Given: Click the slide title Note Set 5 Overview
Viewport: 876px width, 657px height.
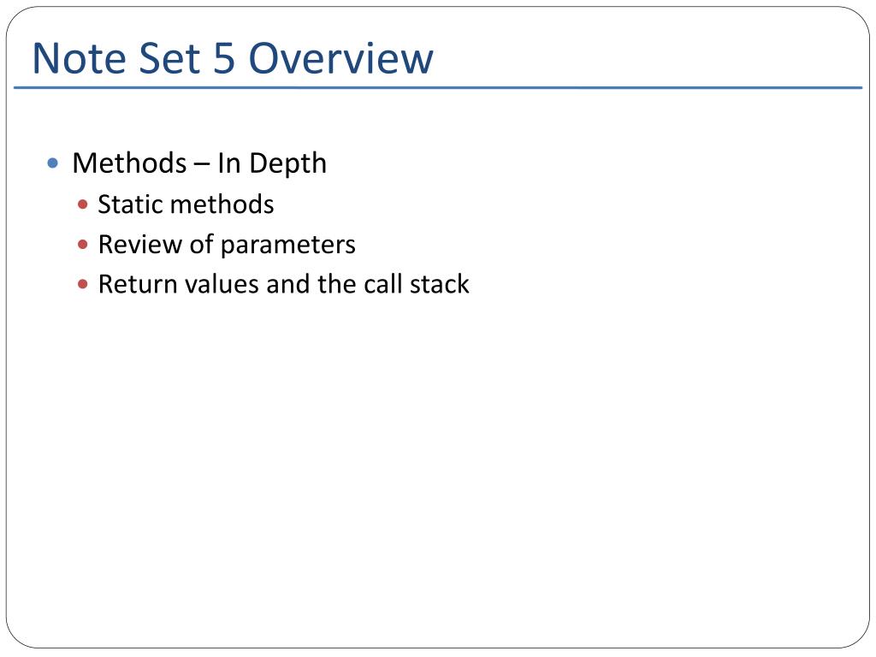Looking at the screenshot, I should 233,57.
